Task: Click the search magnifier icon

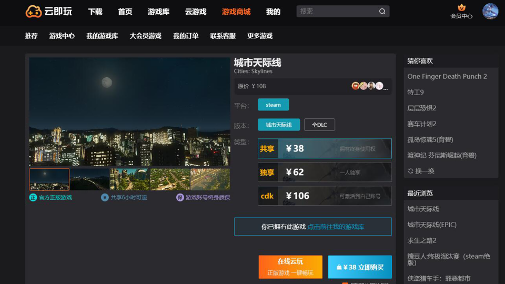Action: [x=382, y=11]
